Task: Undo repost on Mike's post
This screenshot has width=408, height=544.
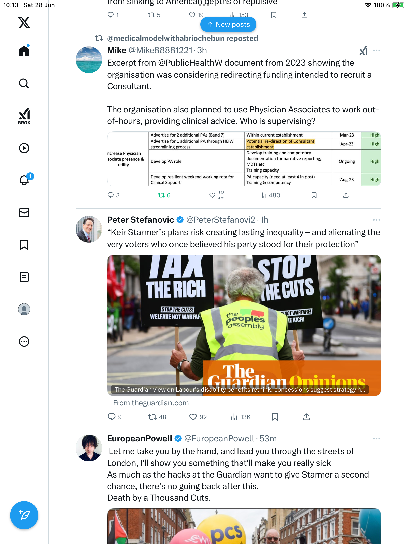Action: coord(164,195)
